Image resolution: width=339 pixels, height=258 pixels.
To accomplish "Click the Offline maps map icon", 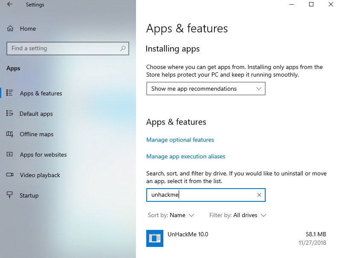I will coord(10,134).
